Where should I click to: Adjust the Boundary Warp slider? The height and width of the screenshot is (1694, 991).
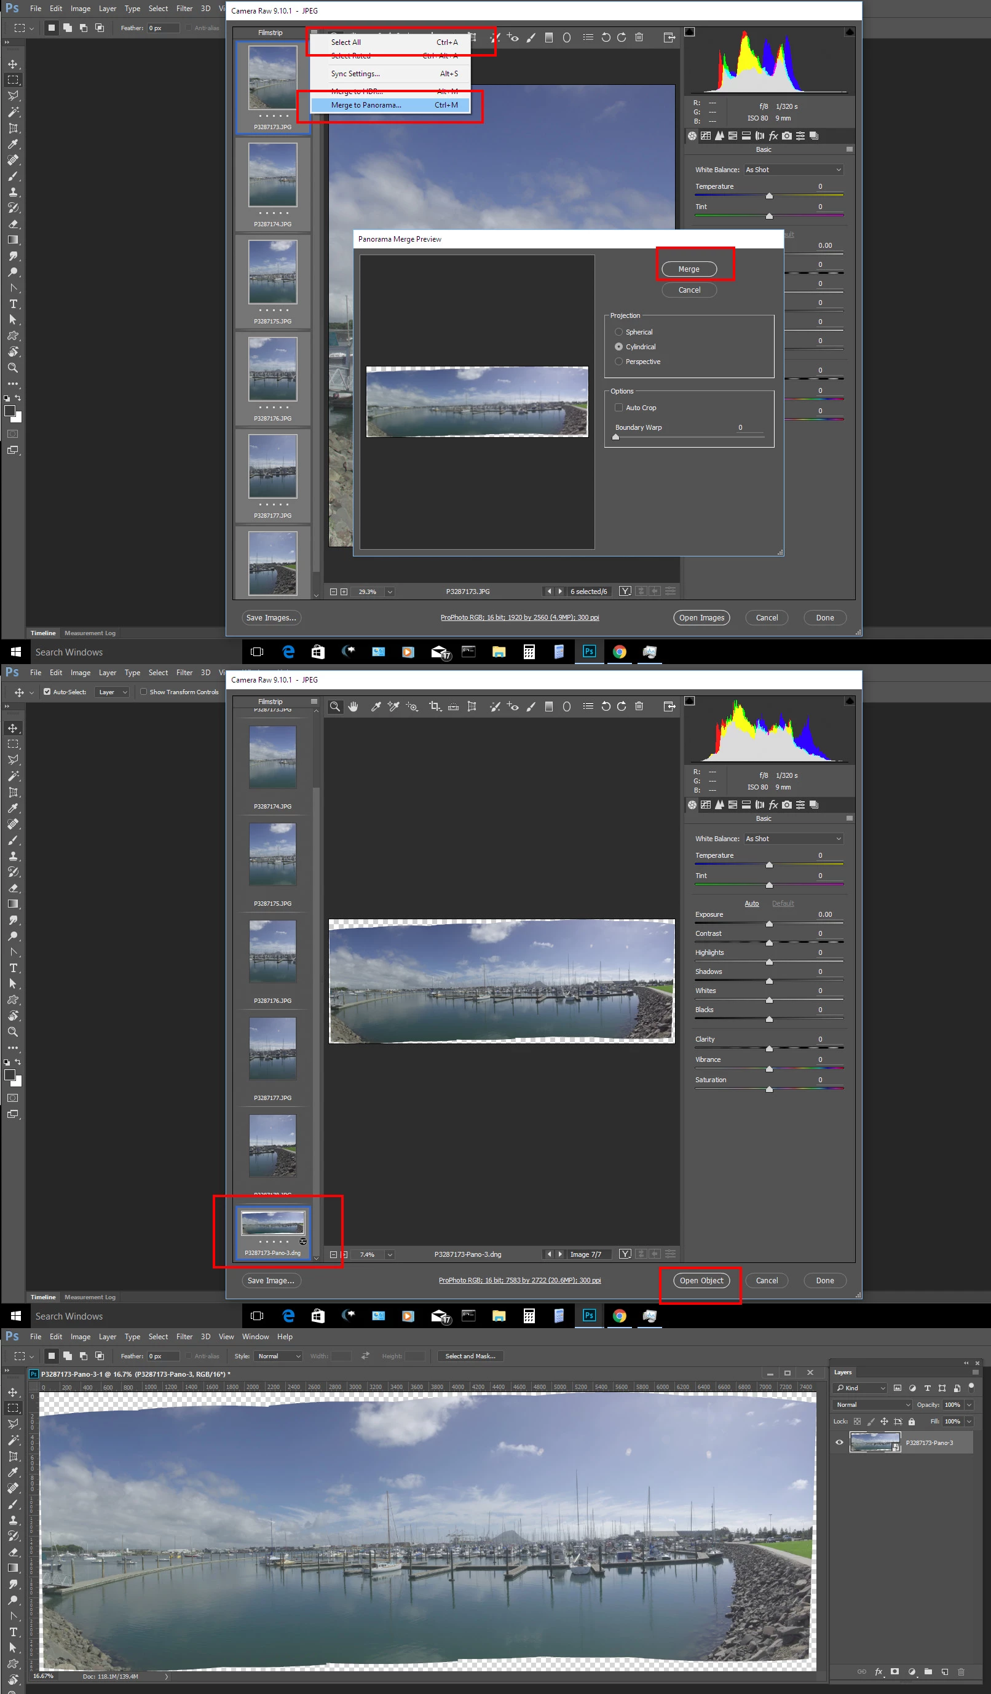(x=615, y=437)
